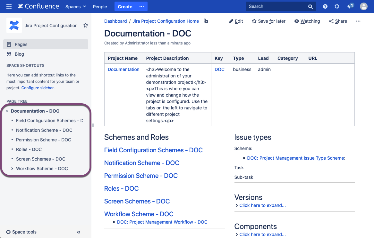The height and width of the screenshot is (238, 374).
Task: Open Field Configuration Schemes tree item
Action: [49, 121]
